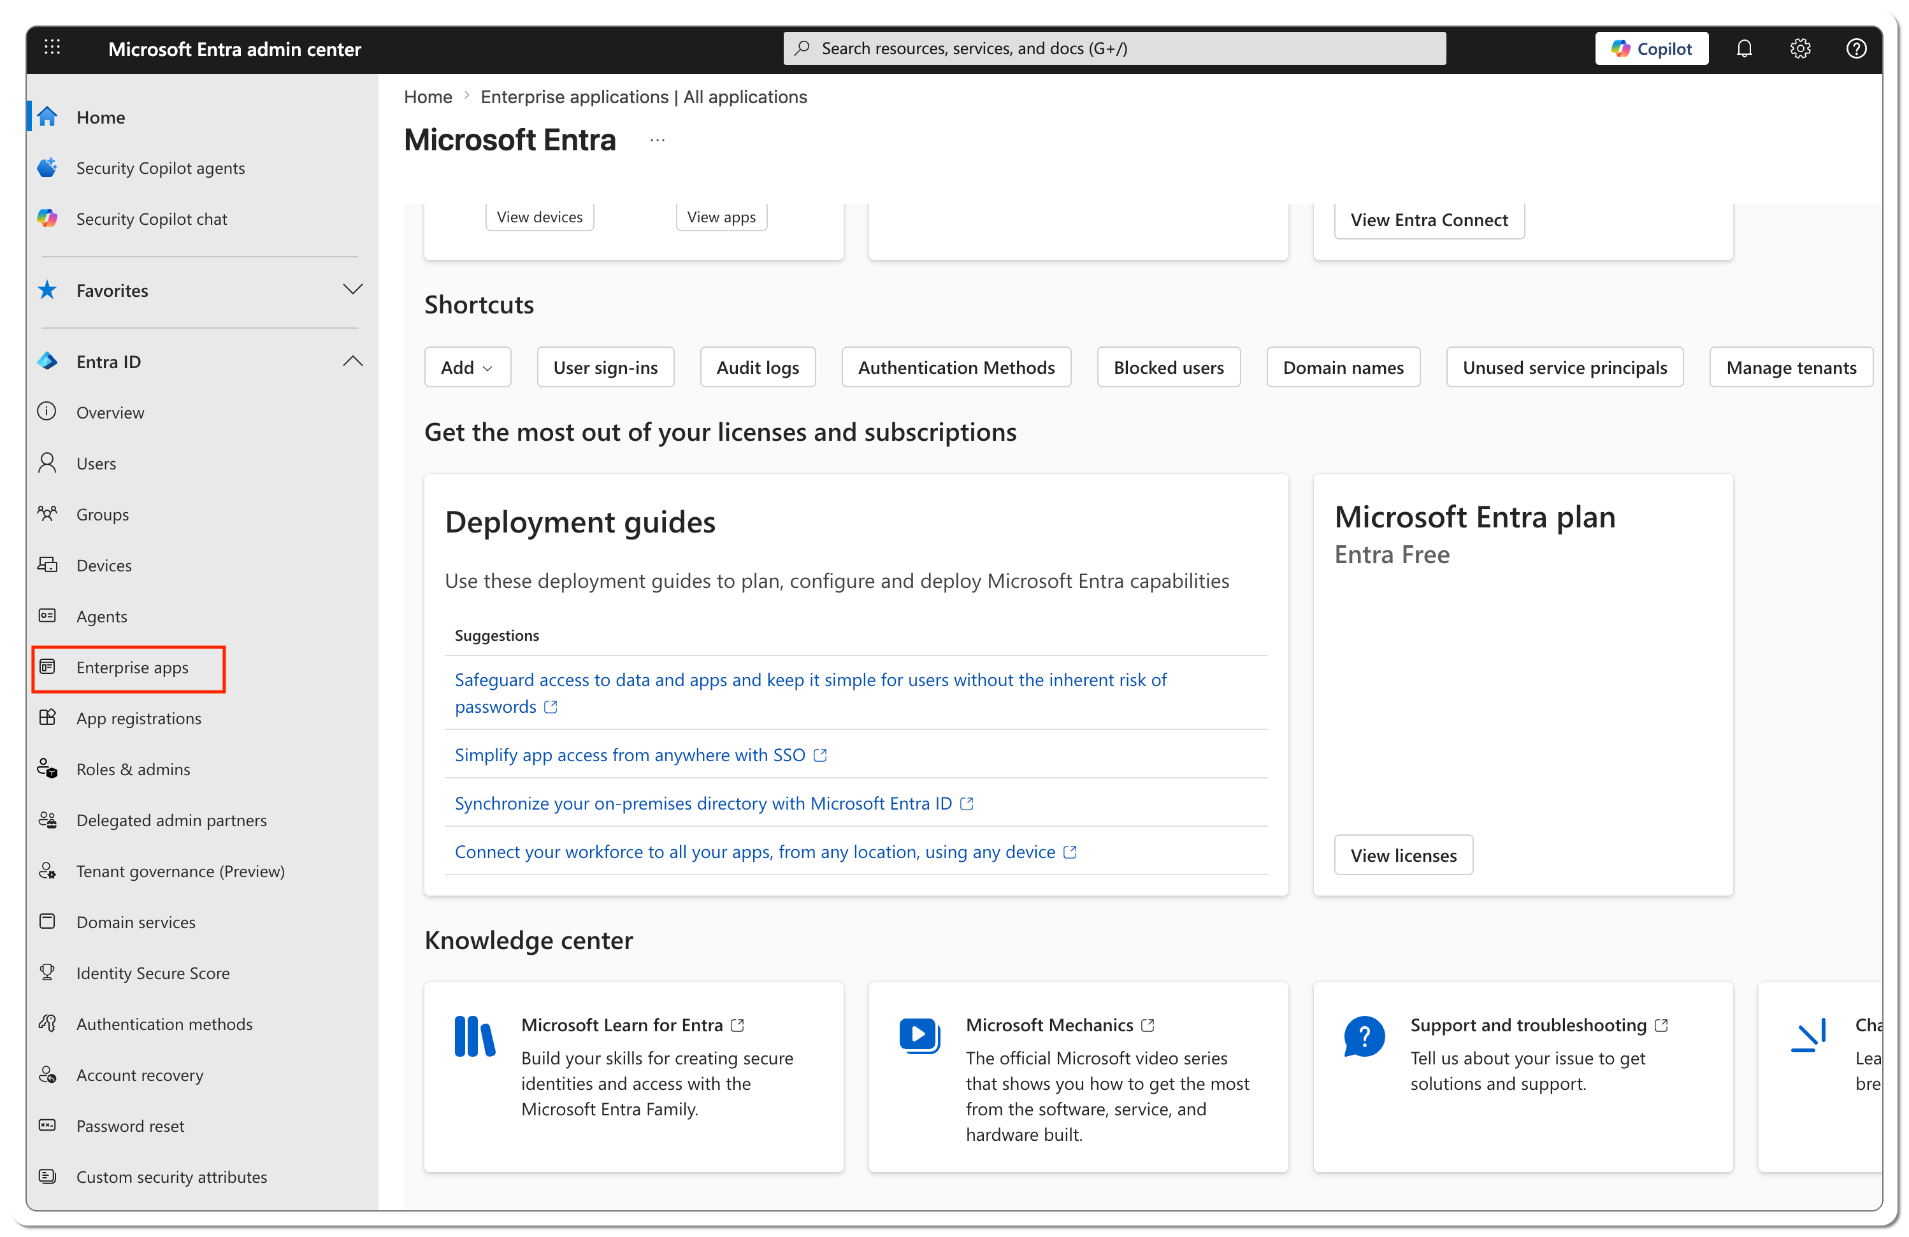Expand the Favorites section chevron
Screen dimensions: 1909x1237
(x=353, y=289)
